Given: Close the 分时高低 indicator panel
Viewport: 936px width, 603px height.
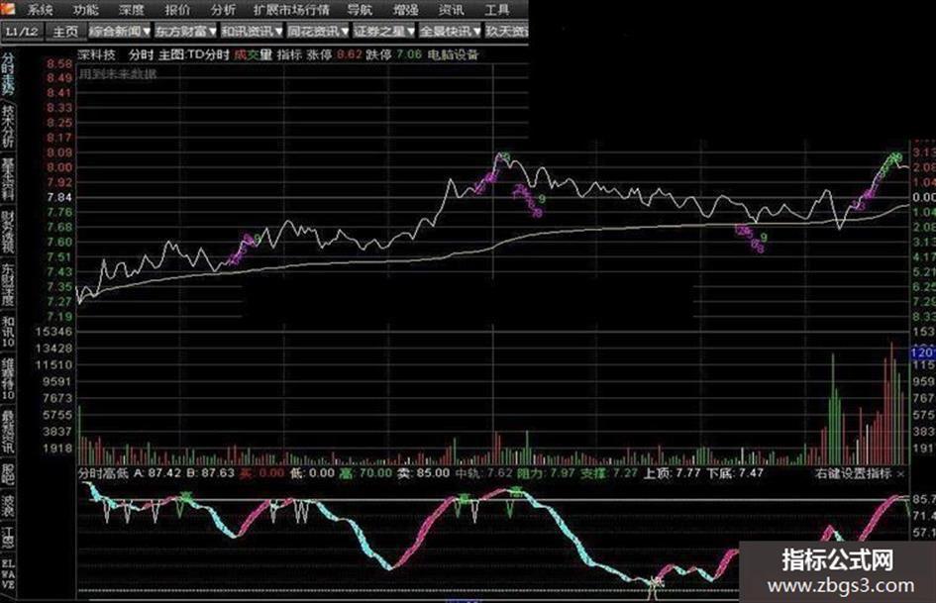Looking at the screenshot, I should (x=900, y=474).
